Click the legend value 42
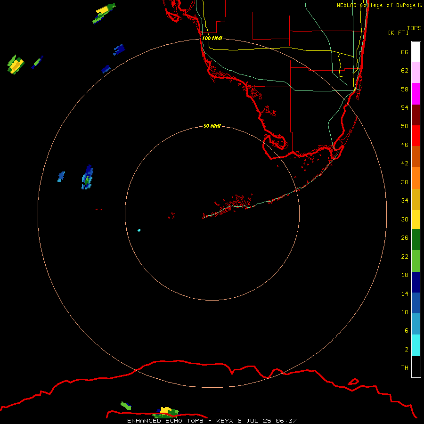 click(405, 163)
